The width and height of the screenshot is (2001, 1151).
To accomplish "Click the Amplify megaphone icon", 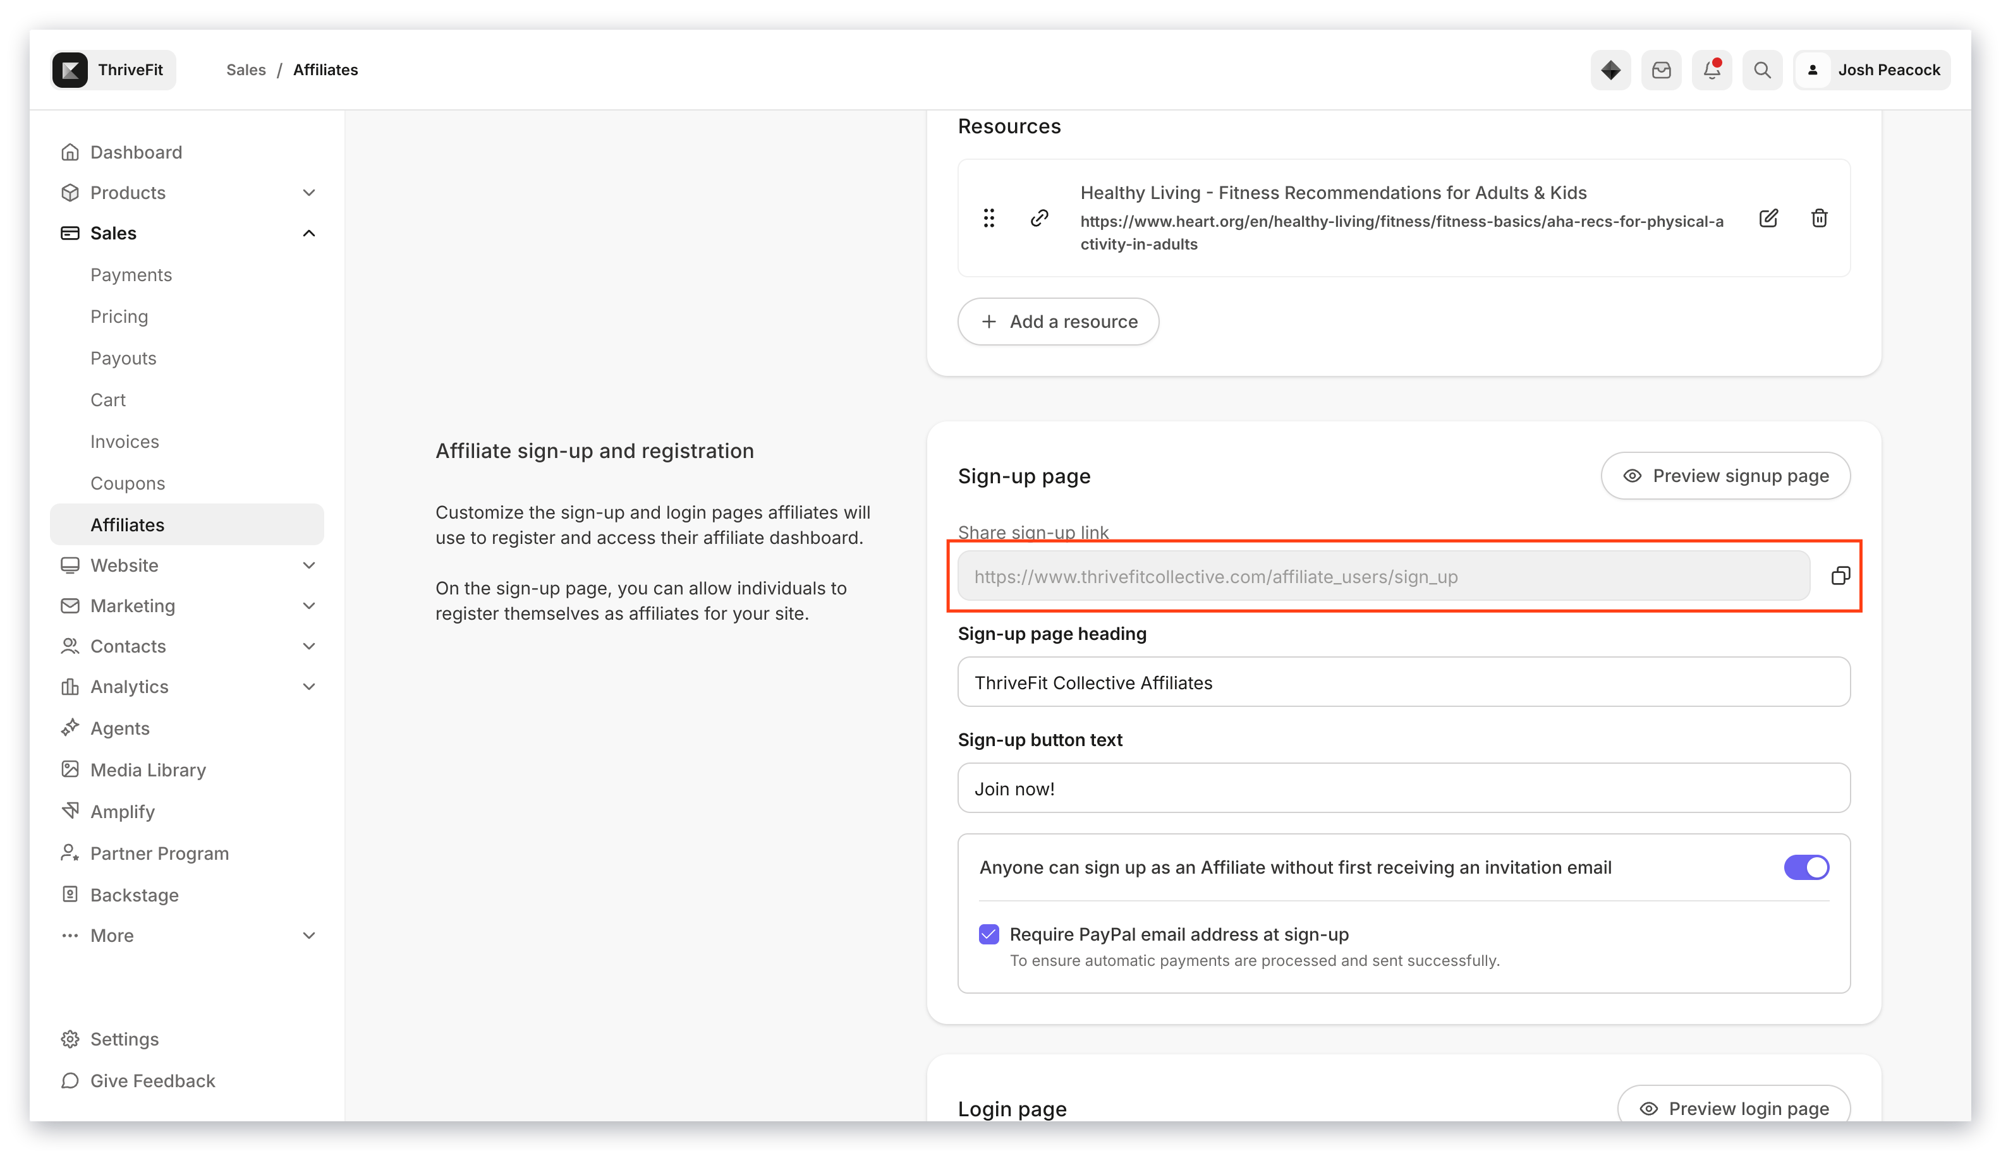I will tap(70, 811).
